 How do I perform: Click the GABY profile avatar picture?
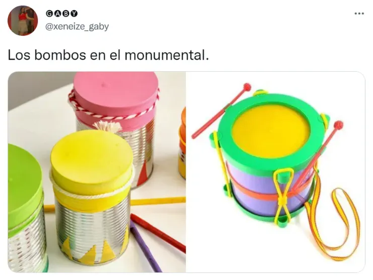click(x=23, y=21)
